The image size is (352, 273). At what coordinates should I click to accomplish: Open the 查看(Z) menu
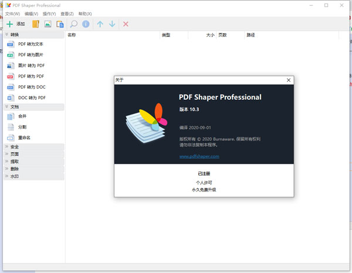click(x=67, y=14)
